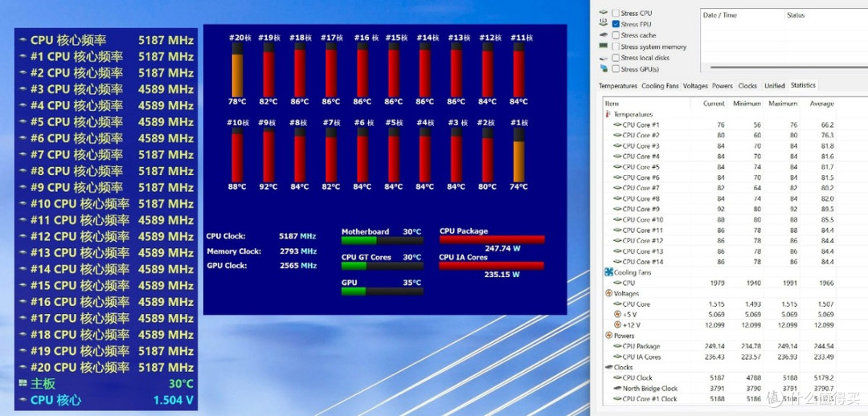Click the #1 core orange temperature bar
The image size is (868, 416).
tap(518, 156)
